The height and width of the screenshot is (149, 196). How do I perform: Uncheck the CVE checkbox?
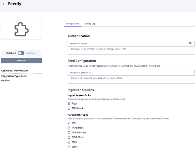pyautogui.click(x=69, y=123)
